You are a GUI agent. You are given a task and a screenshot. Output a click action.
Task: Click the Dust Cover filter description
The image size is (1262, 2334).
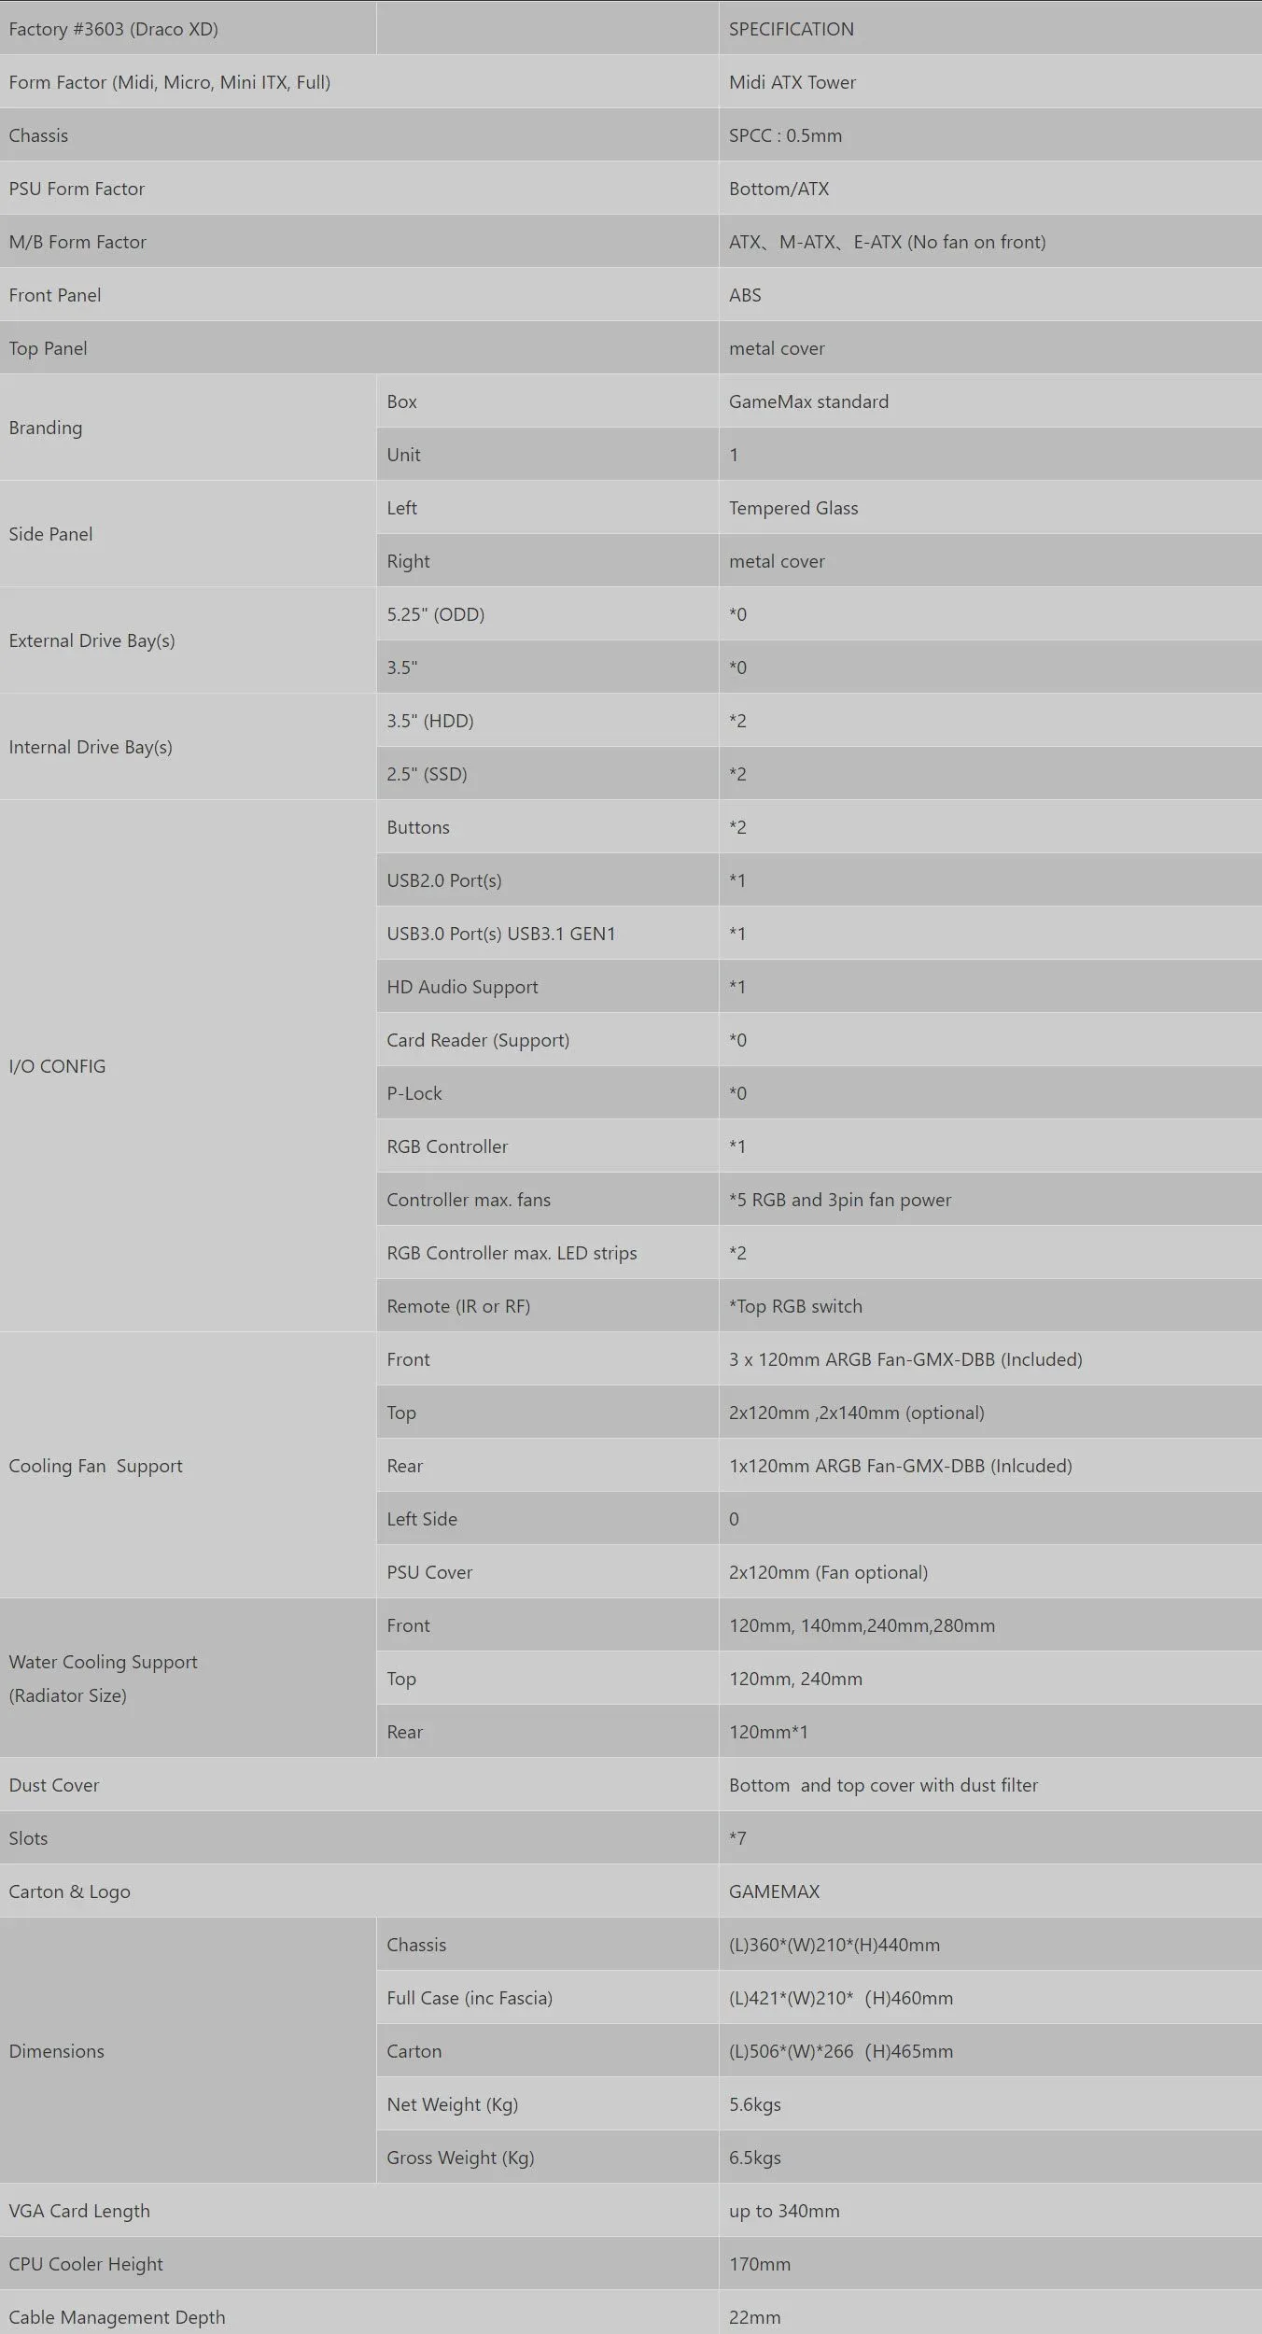point(883,1785)
